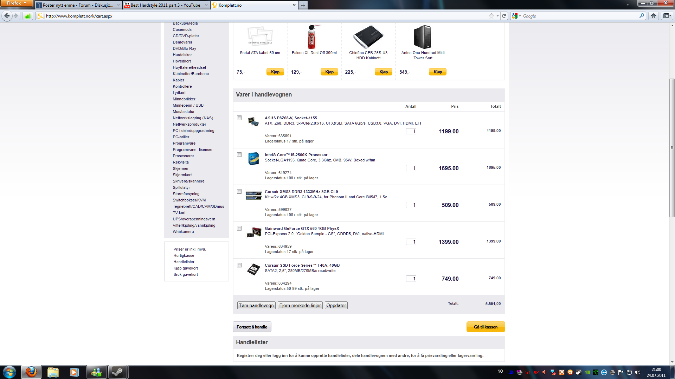Switch to the Poster nytt emne tab
The image size is (675, 379).
(78, 5)
